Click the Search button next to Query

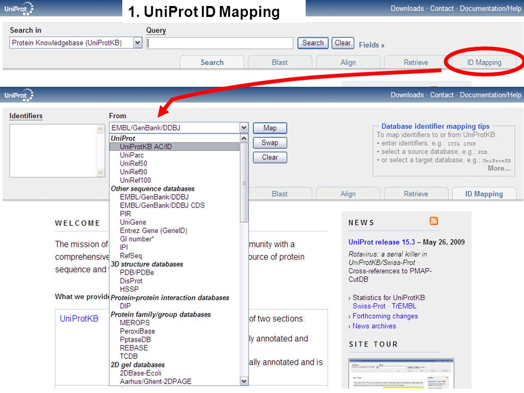(313, 43)
